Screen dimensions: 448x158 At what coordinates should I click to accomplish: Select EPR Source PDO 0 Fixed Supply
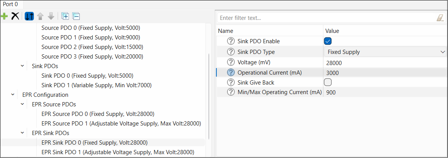pos(98,114)
